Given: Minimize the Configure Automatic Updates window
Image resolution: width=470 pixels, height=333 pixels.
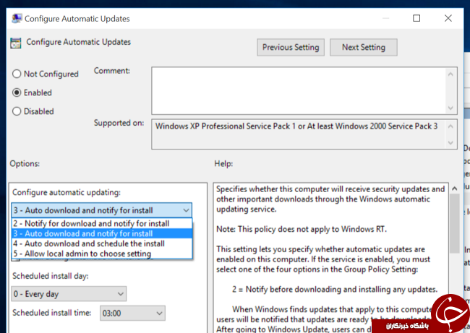Looking at the screenshot, I should click(386, 18).
